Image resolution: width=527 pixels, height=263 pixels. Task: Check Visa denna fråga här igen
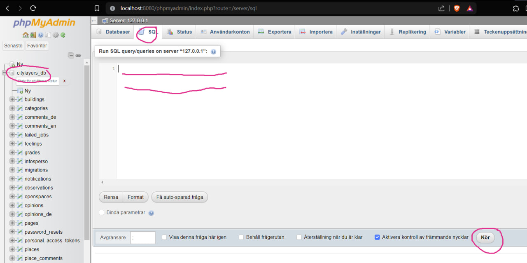click(x=164, y=237)
